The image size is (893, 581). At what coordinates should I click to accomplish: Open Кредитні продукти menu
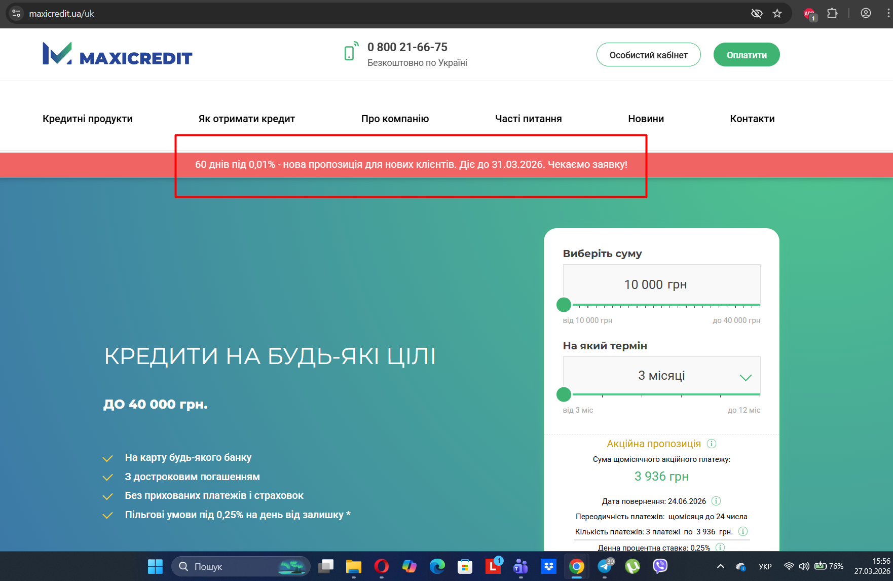88,119
